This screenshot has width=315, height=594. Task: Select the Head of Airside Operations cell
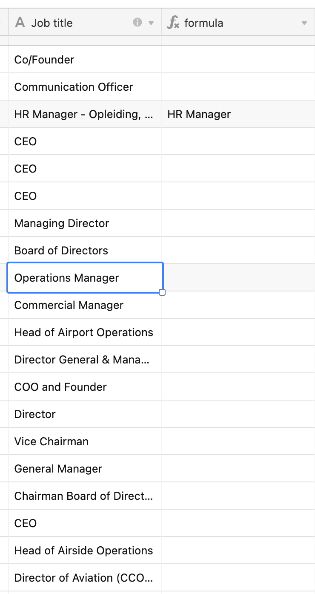coord(85,551)
